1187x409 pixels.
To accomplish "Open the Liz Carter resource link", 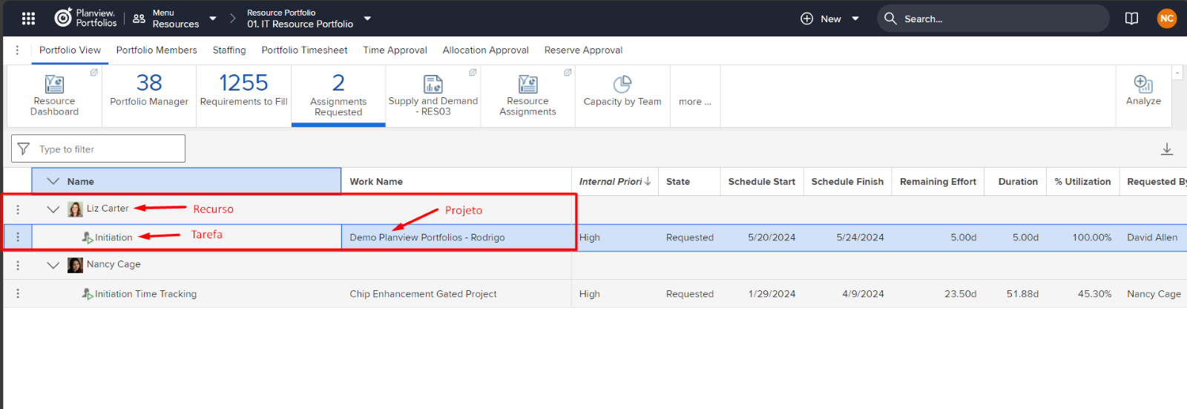I will coord(108,209).
